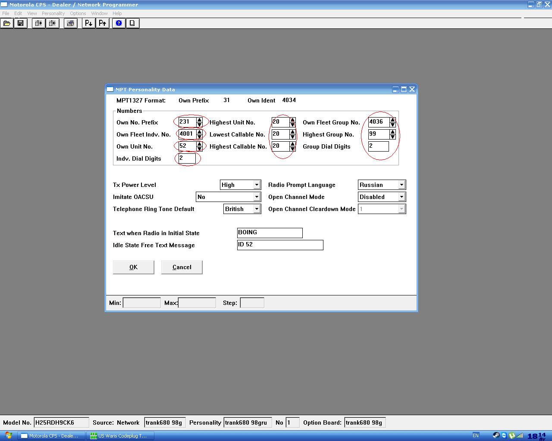The height and width of the screenshot is (441, 552).
Task: Click the Option Board field trank680 98g
Action: point(365,422)
